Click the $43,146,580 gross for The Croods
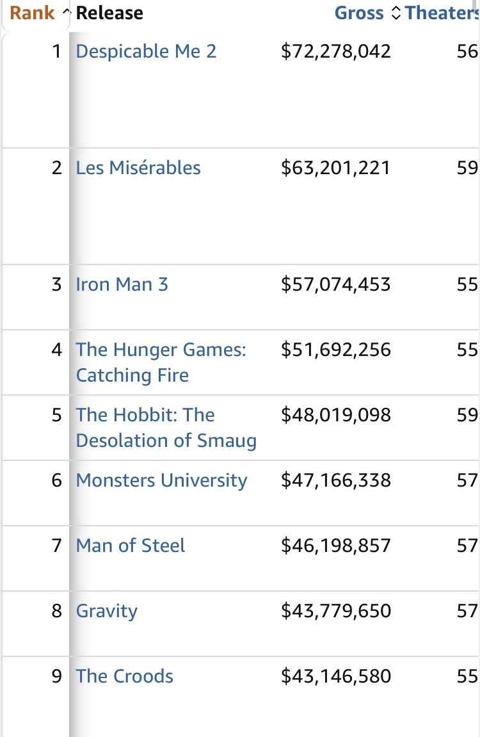 [336, 676]
